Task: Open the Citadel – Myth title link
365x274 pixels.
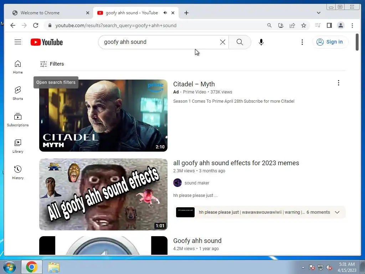Action: click(x=194, y=84)
